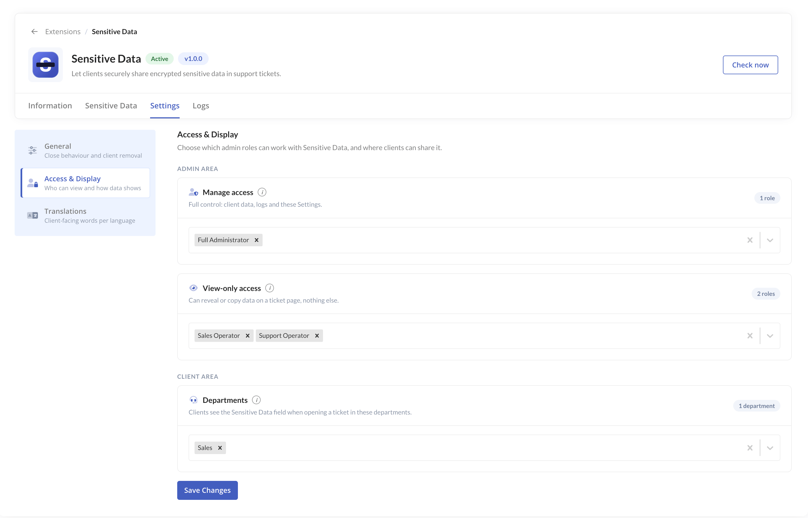Select Access & Display in sidebar

click(85, 183)
